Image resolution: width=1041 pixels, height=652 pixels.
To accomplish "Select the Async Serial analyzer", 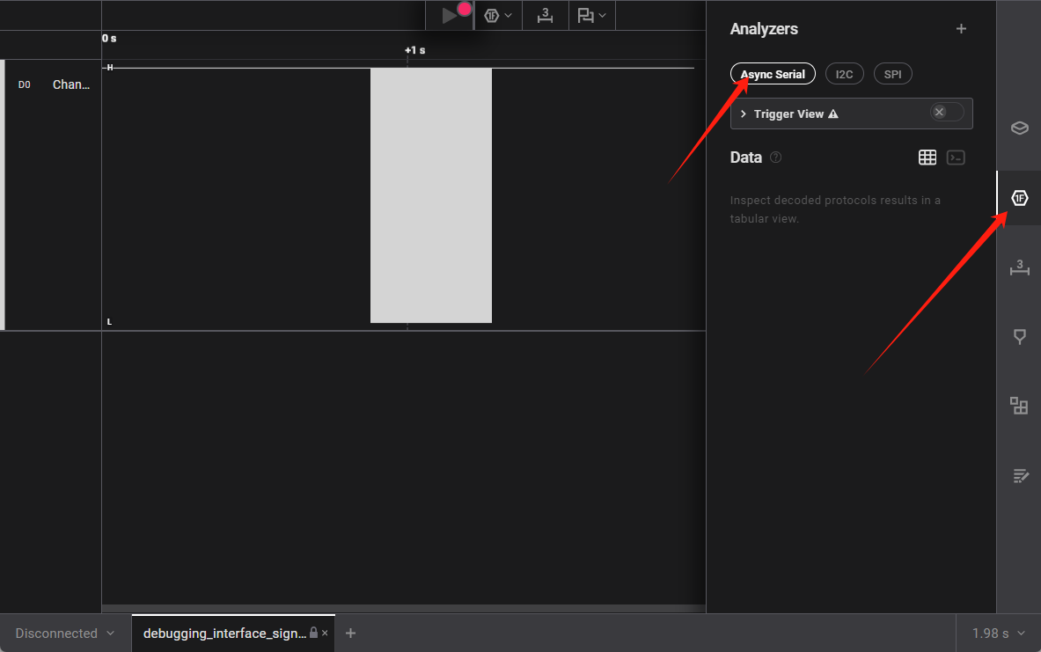I will [x=773, y=74].
